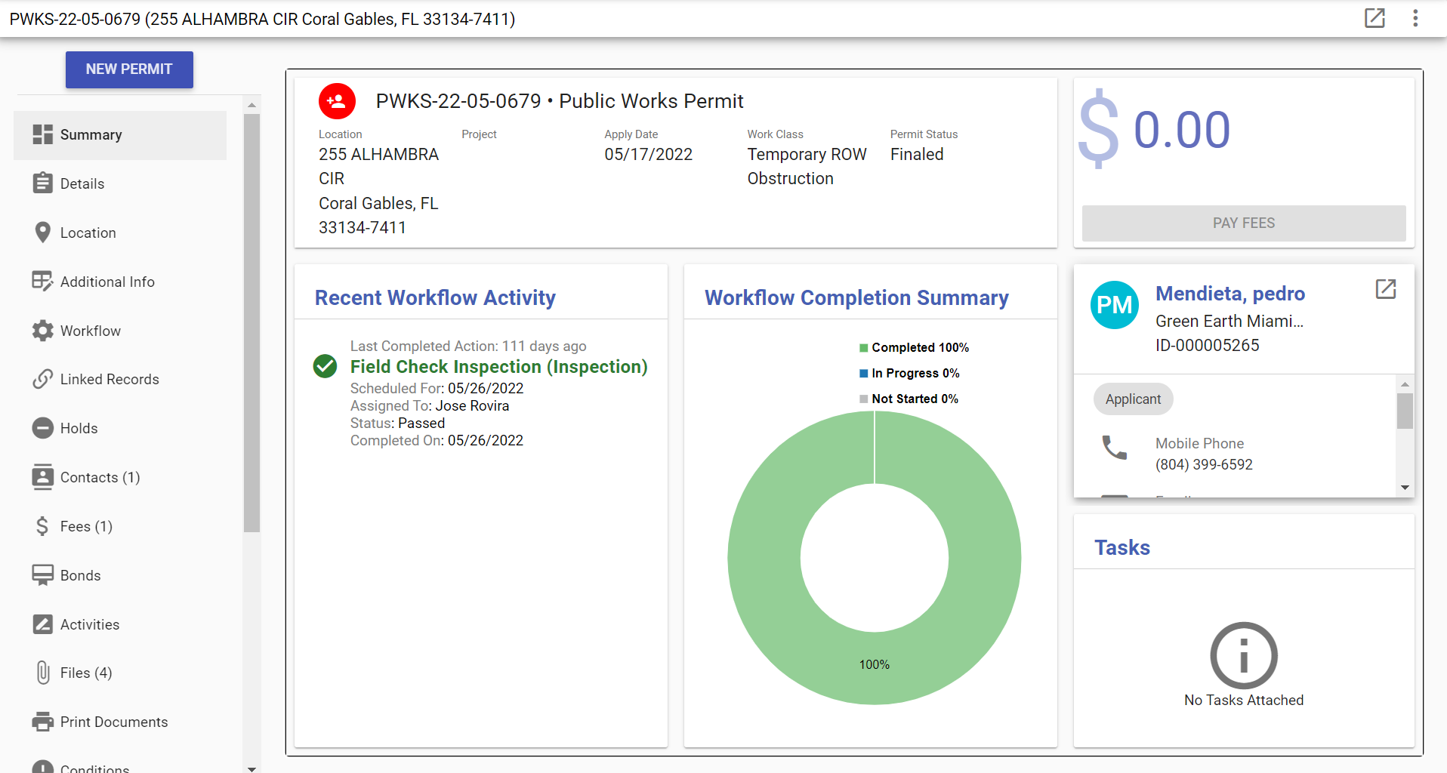
Task: Open Field Check Inspection (Inspection) link
Action: (x=498, y=367)
